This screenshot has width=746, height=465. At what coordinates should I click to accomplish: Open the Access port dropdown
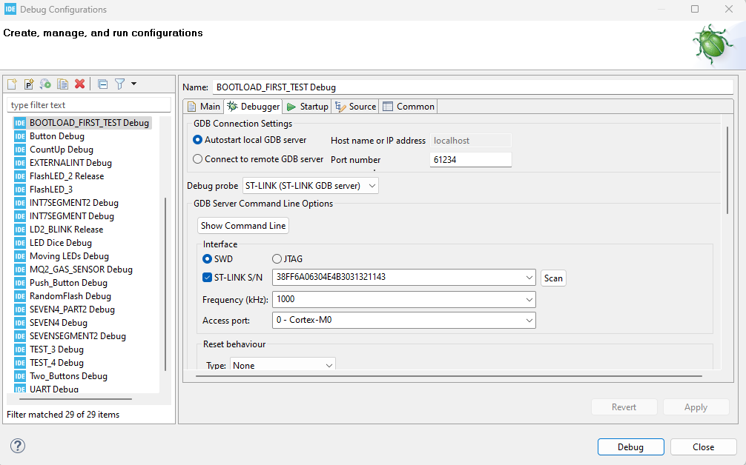[x=529, y=320]
